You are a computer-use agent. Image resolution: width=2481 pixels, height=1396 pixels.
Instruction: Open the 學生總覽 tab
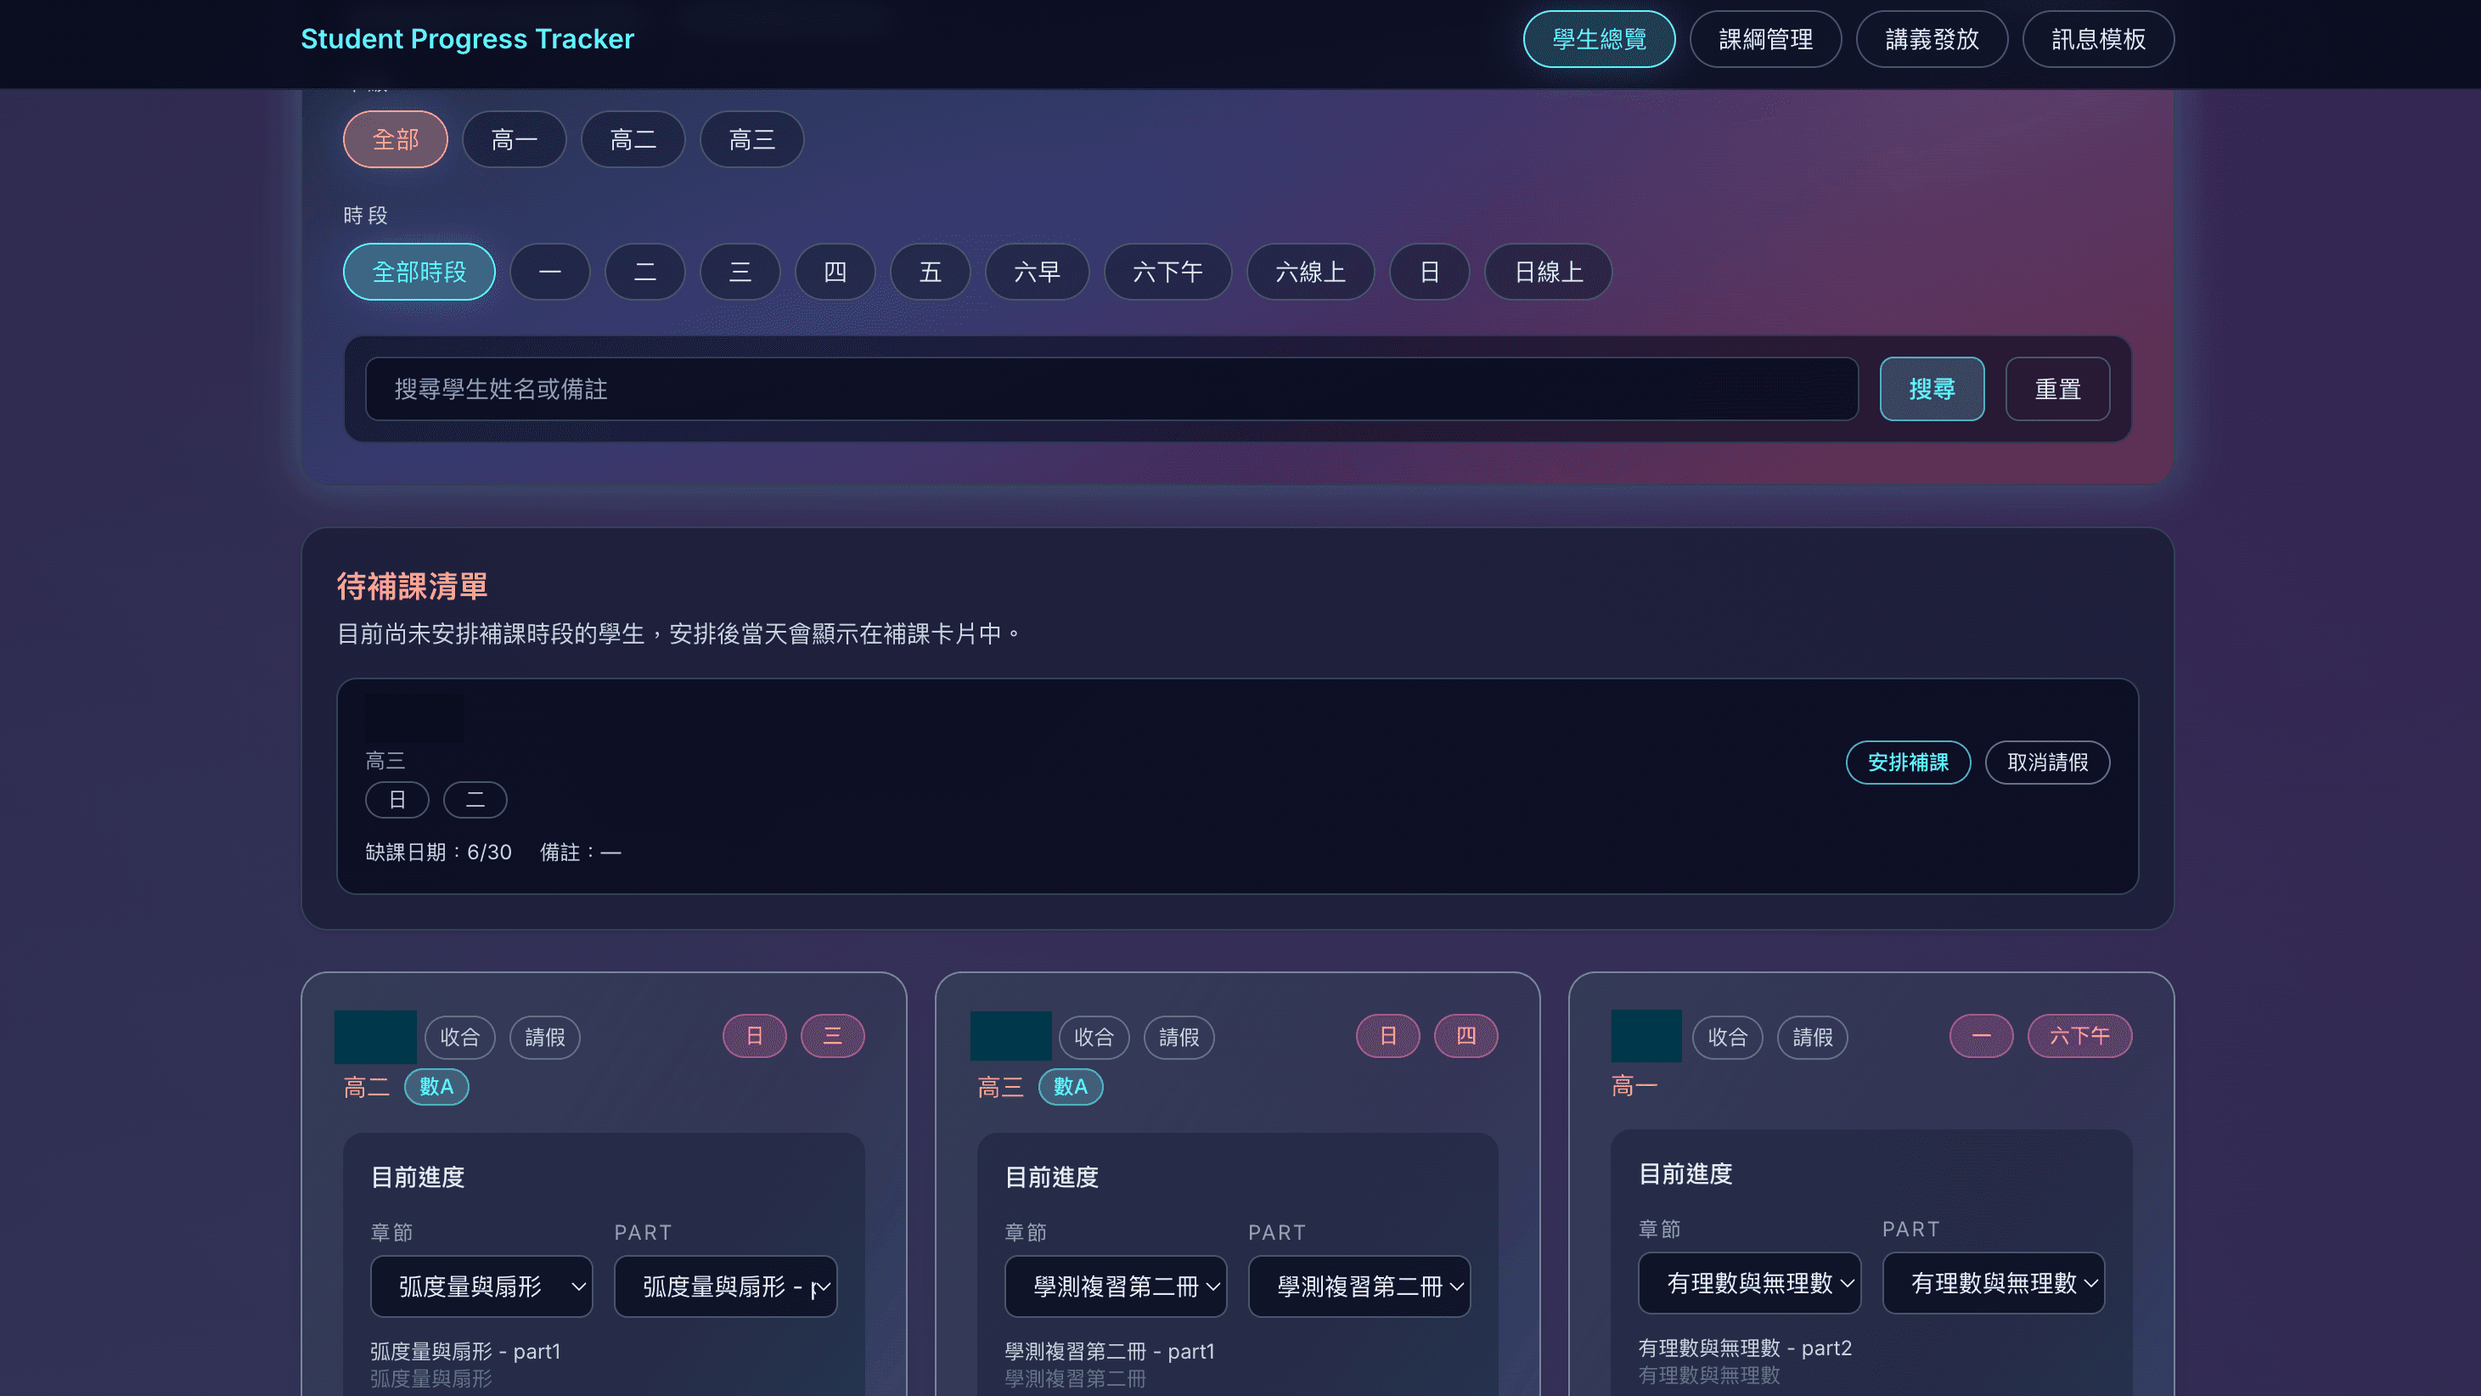[1599, 40]
